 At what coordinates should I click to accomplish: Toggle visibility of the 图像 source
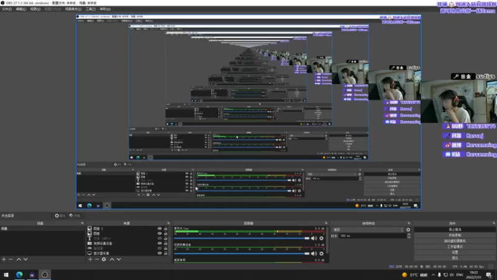tap(160, 233)
